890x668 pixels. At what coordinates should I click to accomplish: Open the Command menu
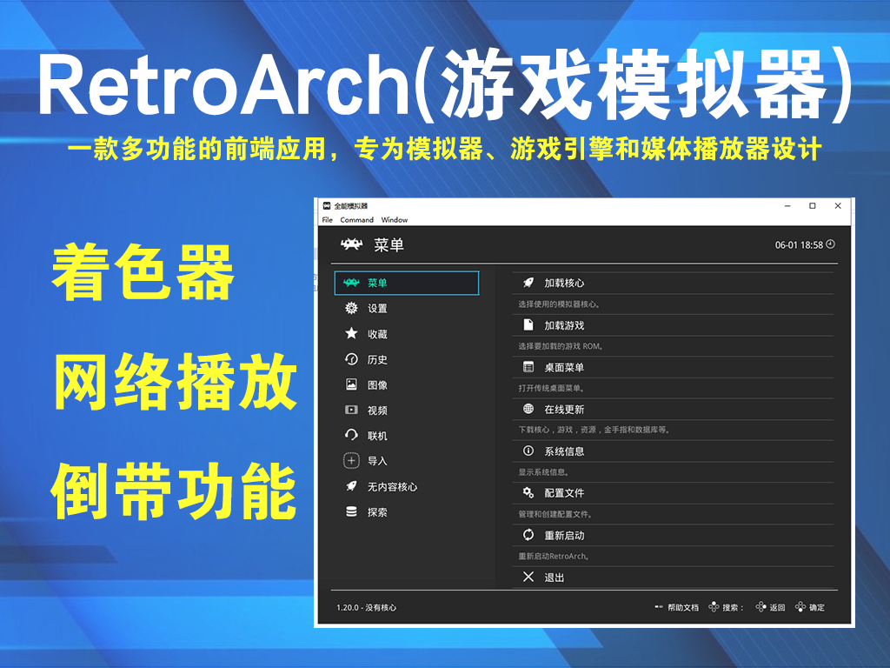[x=356, y=220]
